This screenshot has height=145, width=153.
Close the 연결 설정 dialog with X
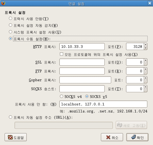point(150,3)
